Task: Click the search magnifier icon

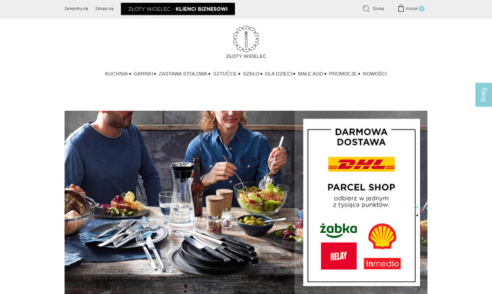Action: [x=366, y=9]
